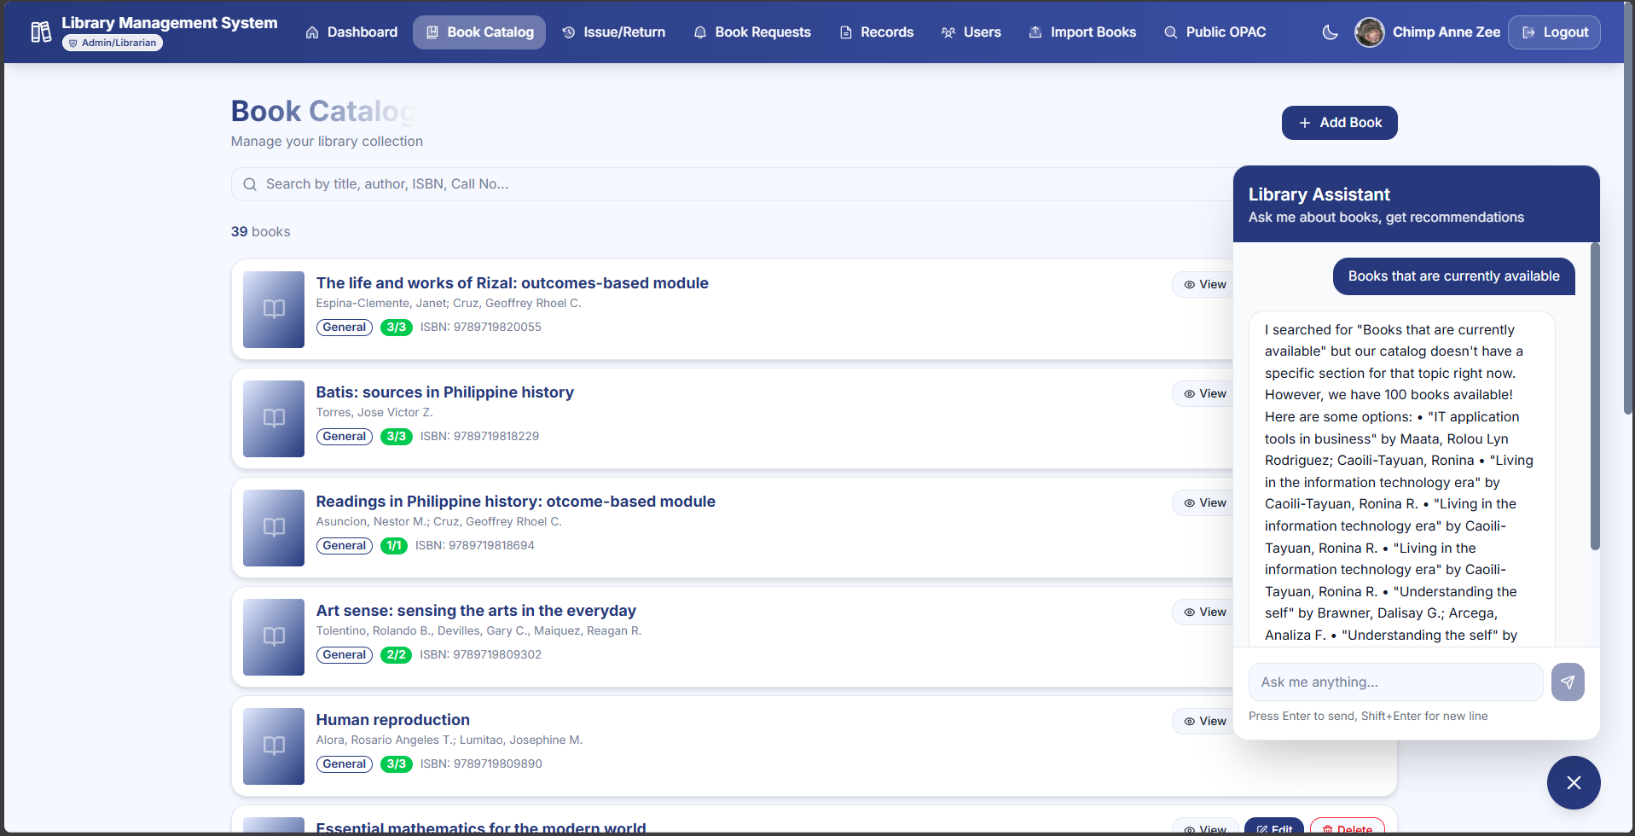Delete Essential mathematics for the modern world
Viewport: 1635px width, 836px height.
pos(1348,827)
